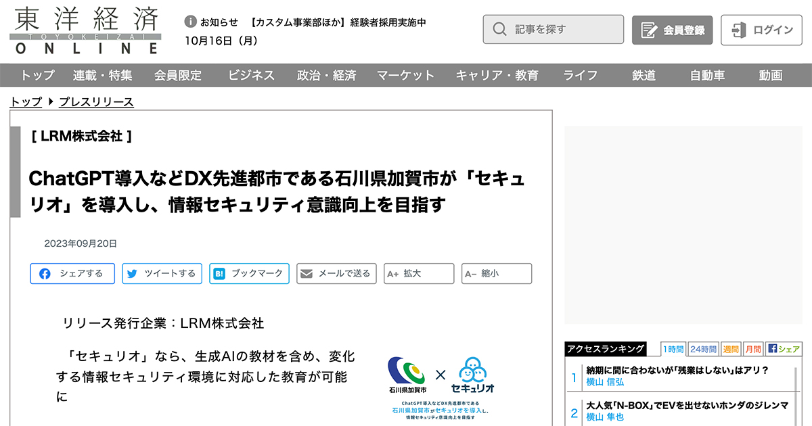This screenshot has height=426, width=812.
Task: Shrink text with 縮小 button
Action: tap(497, 274)
